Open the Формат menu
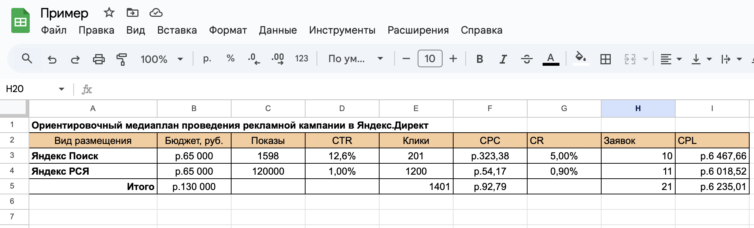This screenshot has height=228, width=754. click(228, 30)
